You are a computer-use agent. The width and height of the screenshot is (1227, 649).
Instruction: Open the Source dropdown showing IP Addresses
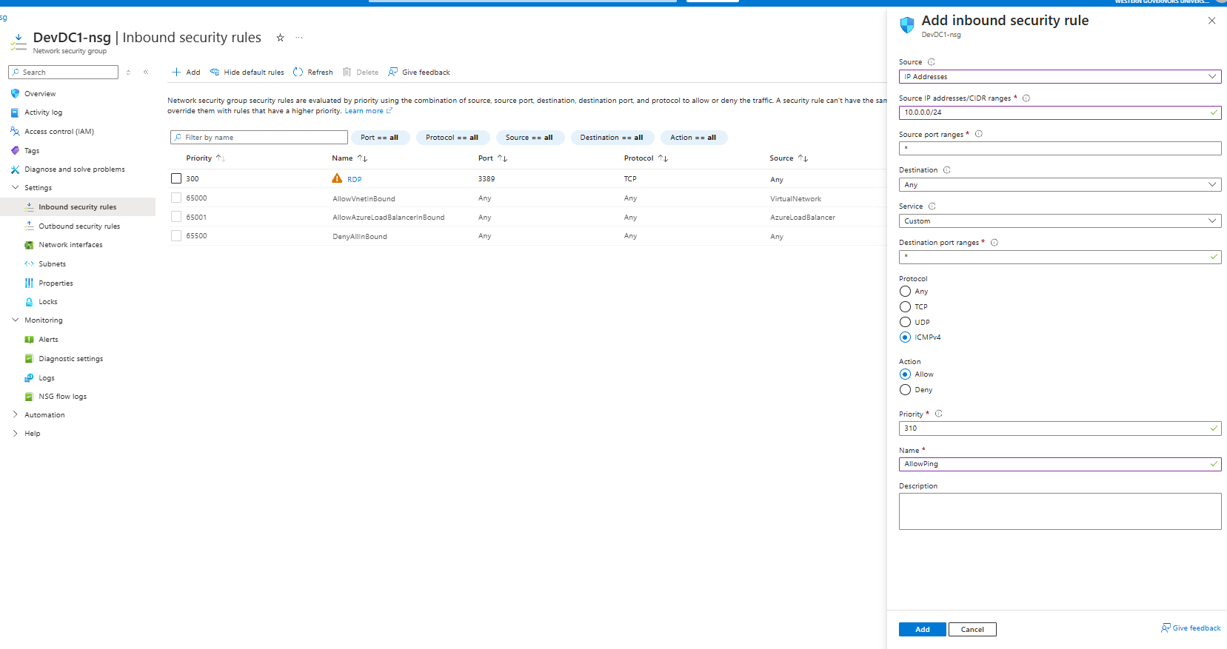coord(1060,77)
